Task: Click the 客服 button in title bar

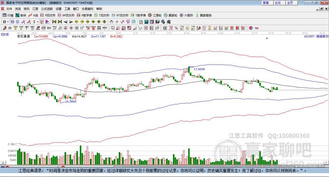Action: click(x=267, y=3)
